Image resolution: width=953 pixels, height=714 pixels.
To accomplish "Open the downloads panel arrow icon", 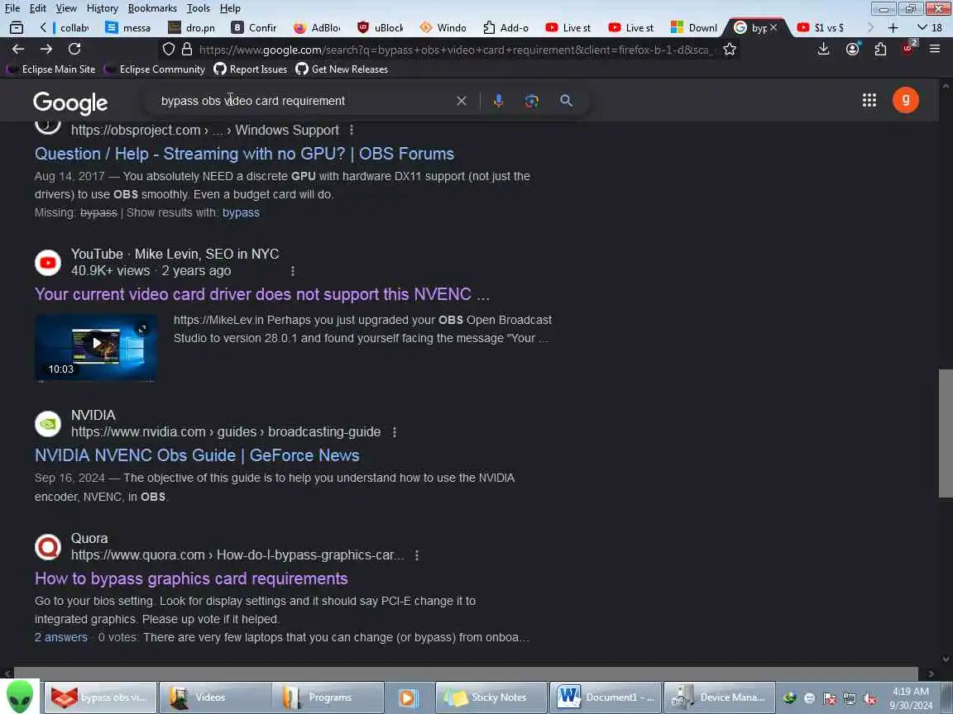I will [824, 50].
